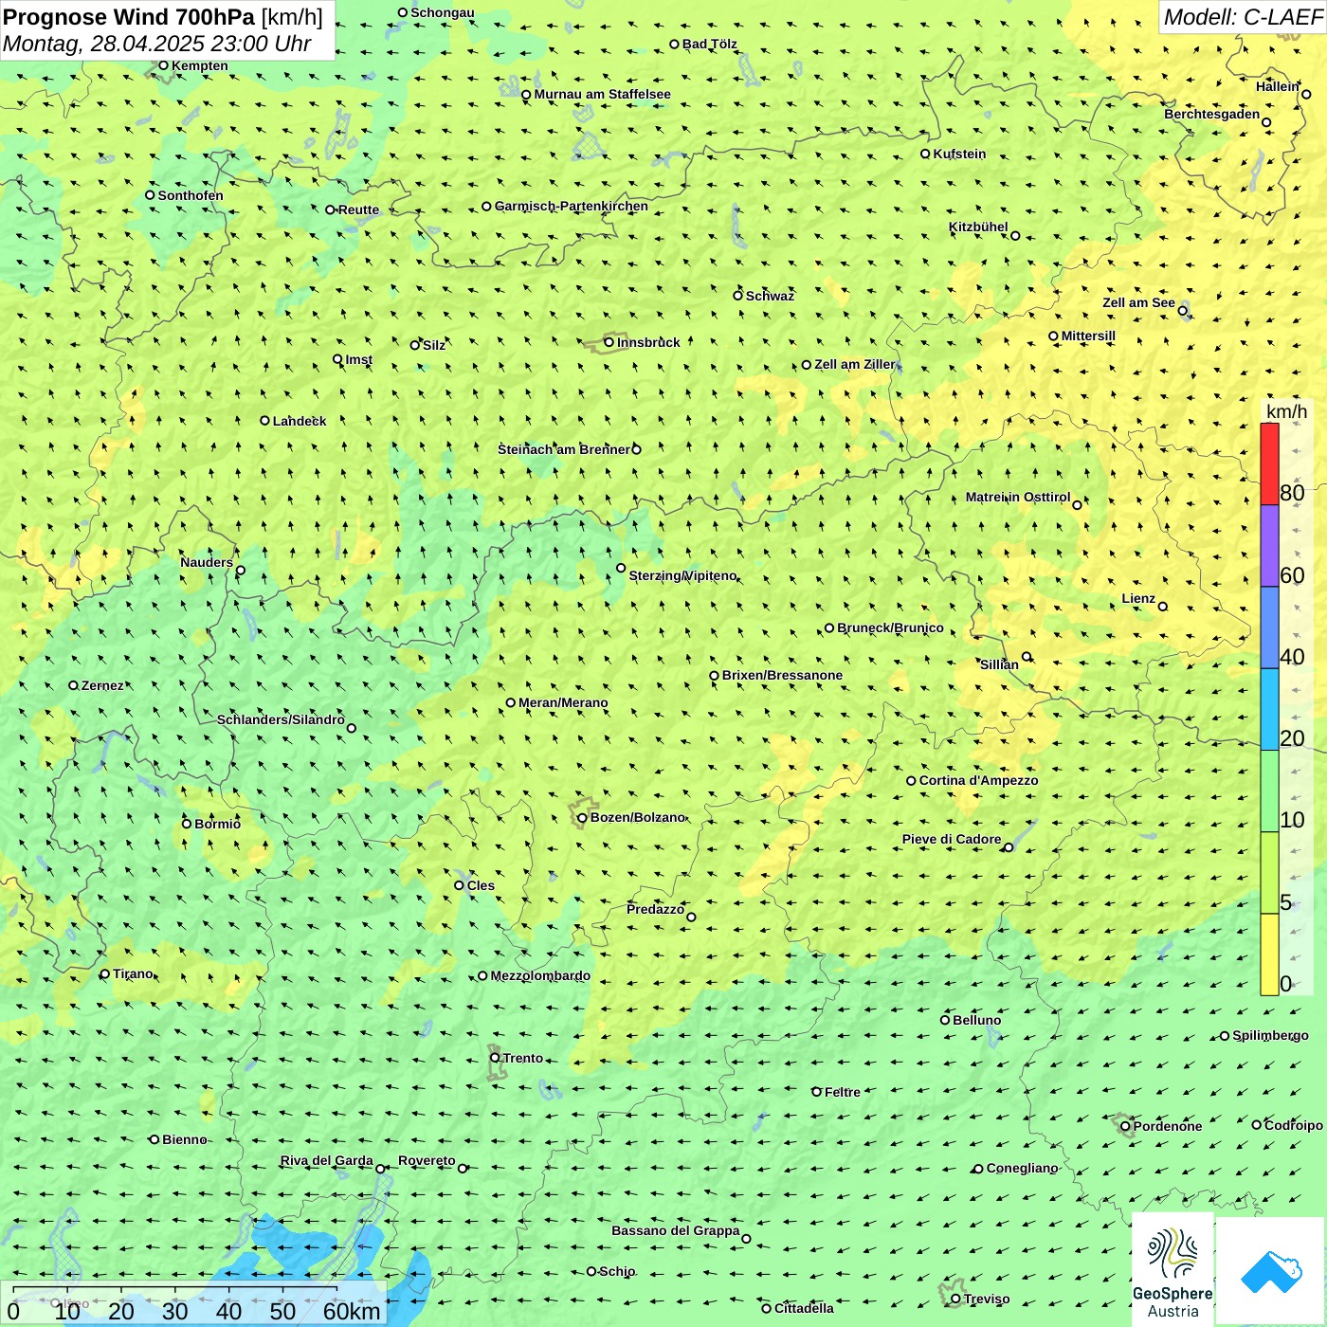The height and width of the screenshot is (1327, 1327).
Task: Click the Pordenone city label
Action: pos(1167,1126)
